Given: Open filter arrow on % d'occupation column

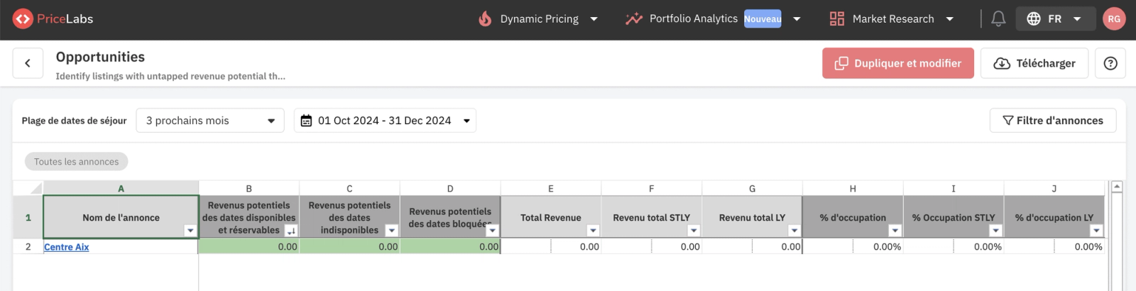Looking at the screenshot, I should pyautogui.click(x=895, y=231).
